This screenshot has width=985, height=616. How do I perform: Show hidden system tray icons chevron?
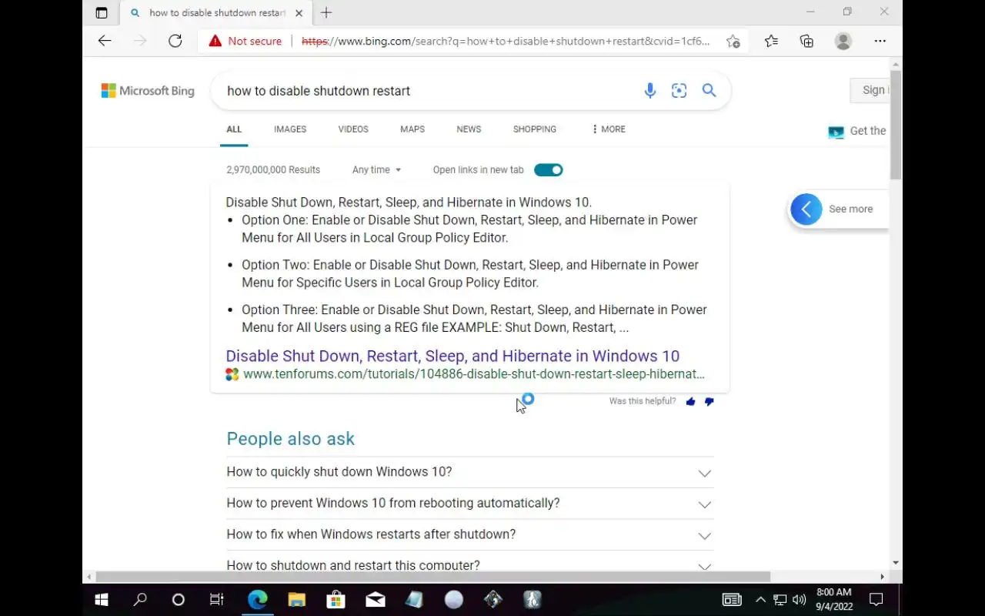(760, 600)
